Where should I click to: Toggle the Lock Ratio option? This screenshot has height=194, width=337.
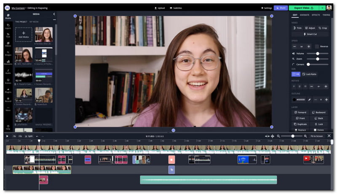click(309, 74)
